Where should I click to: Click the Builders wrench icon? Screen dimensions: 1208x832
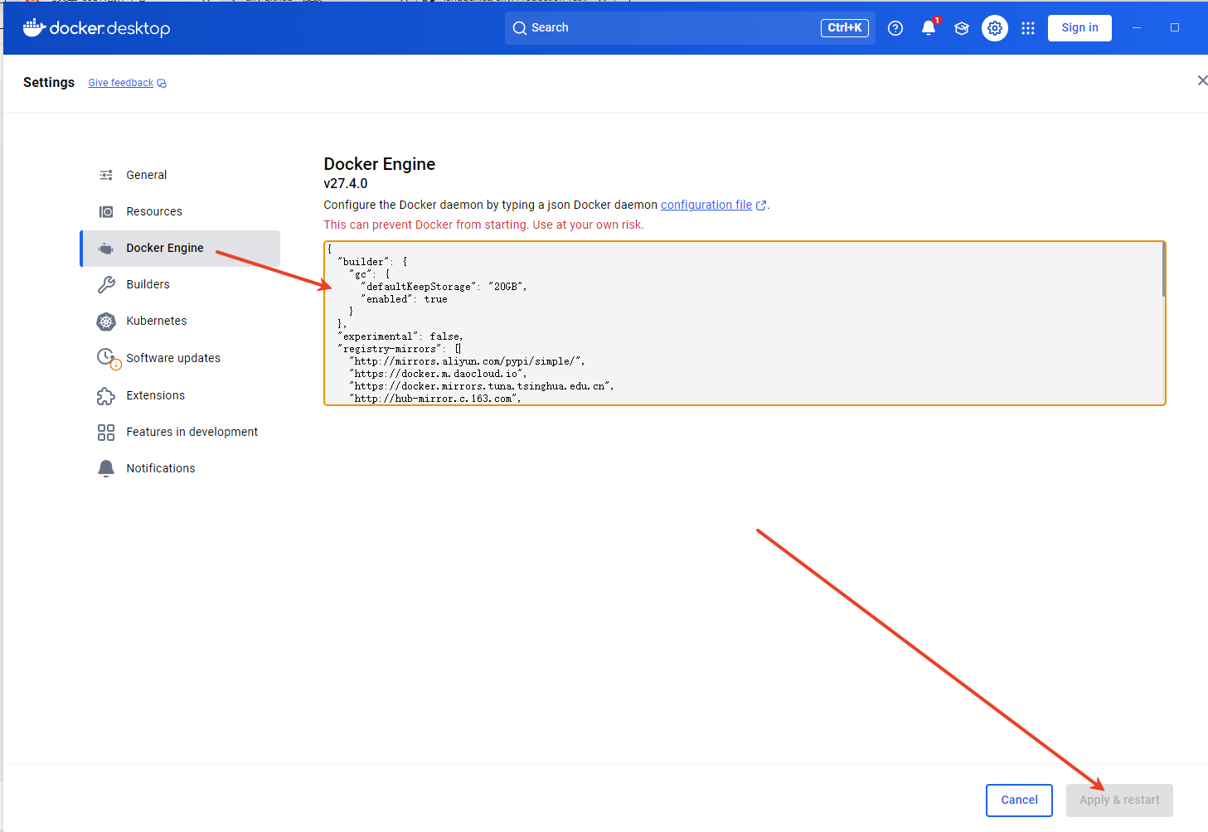click(106, 284)
